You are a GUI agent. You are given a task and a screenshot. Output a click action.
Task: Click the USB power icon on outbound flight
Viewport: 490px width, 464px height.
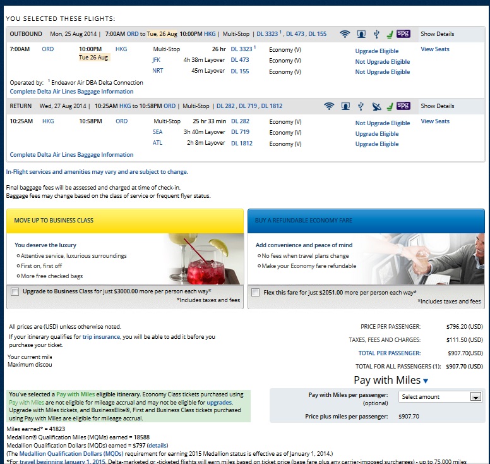376,34
